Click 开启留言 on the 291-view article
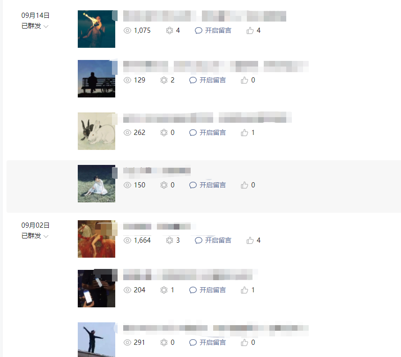This screenshot has height=357, width=401. pyautogui.click(x=213, y=342)
